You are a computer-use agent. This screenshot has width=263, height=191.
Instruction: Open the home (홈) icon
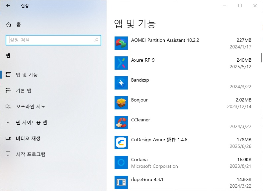(x=9, y=25)
